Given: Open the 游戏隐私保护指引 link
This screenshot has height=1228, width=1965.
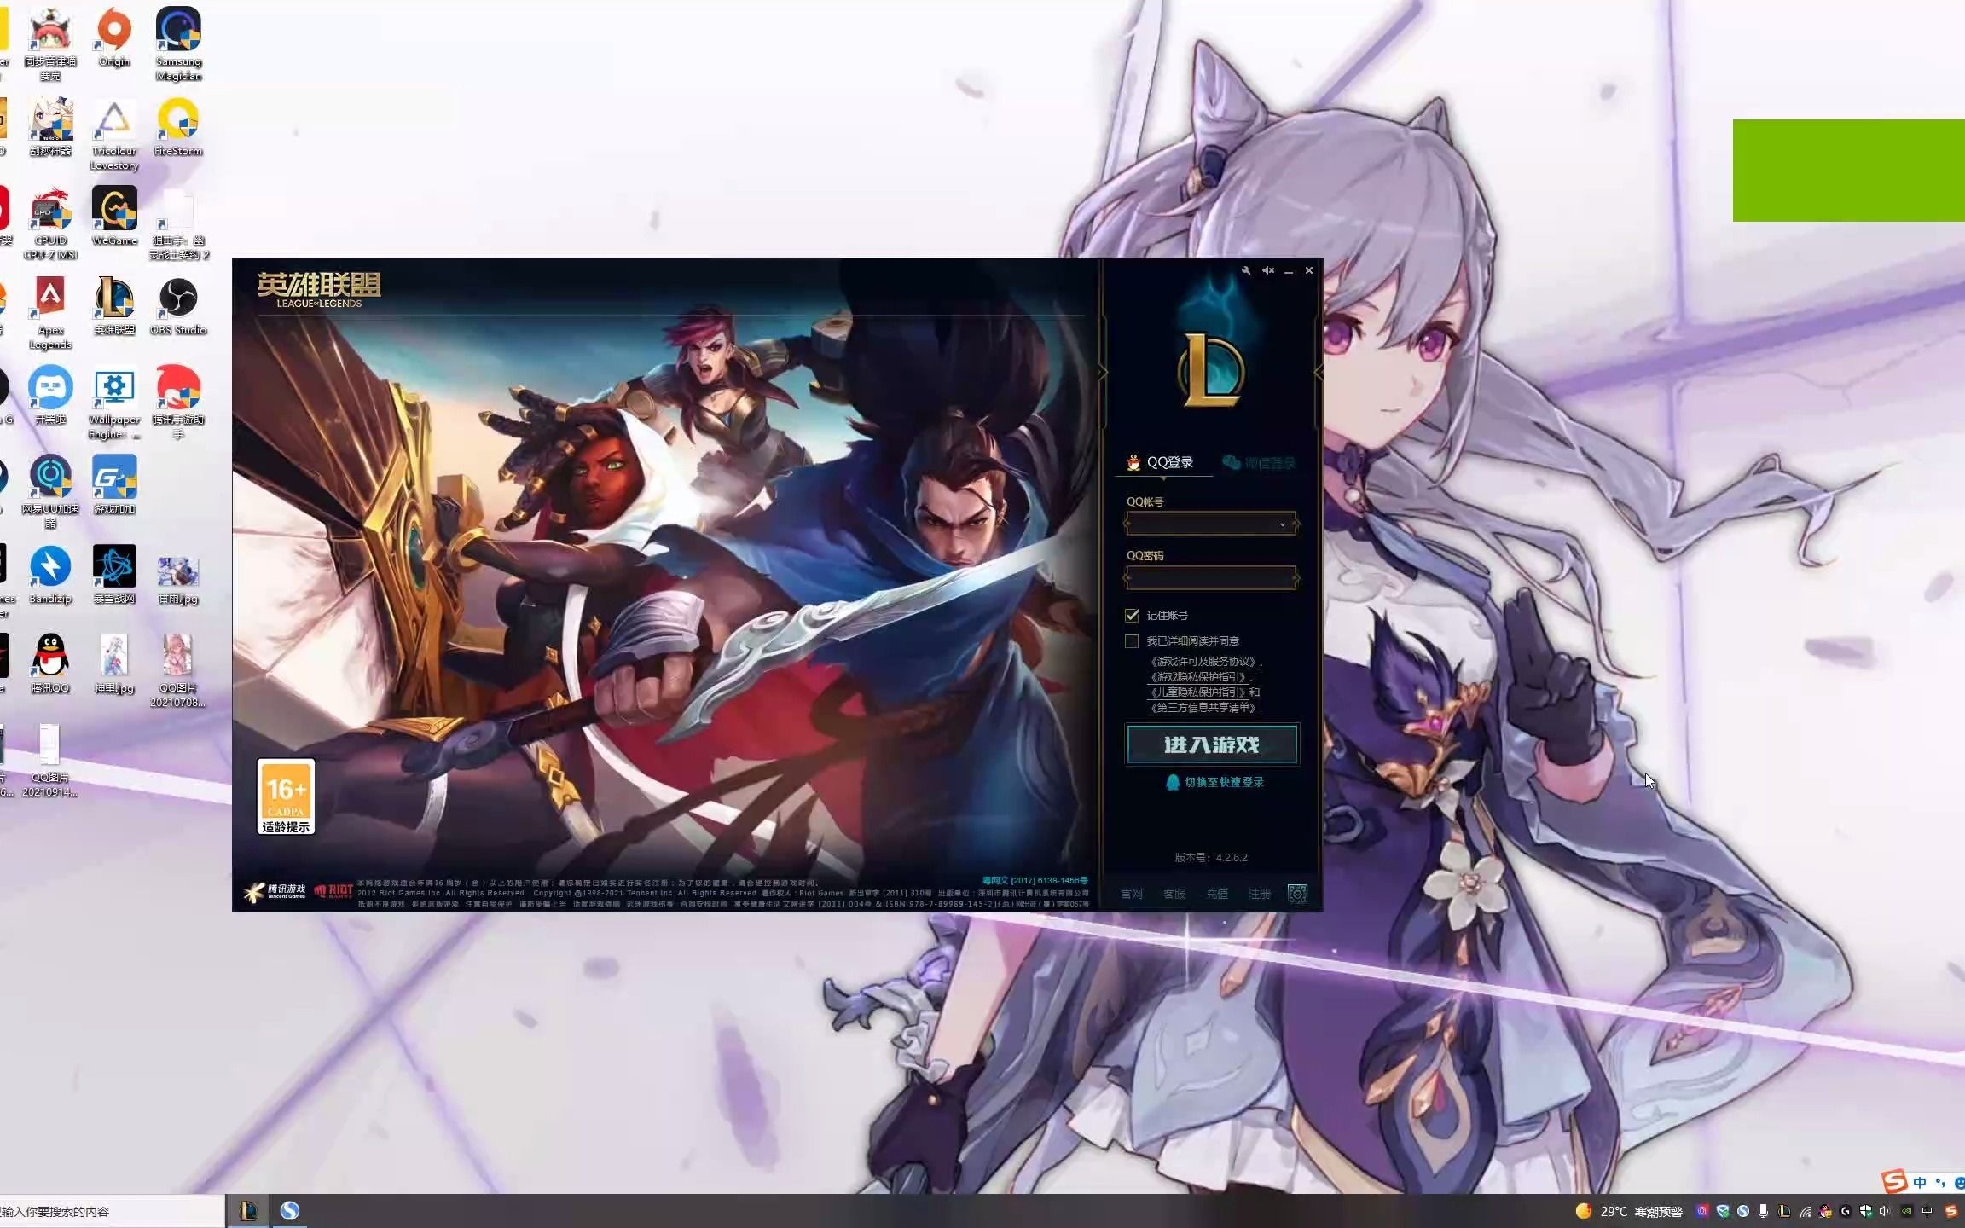Looking at the screenshot, I should [1198, 677].
